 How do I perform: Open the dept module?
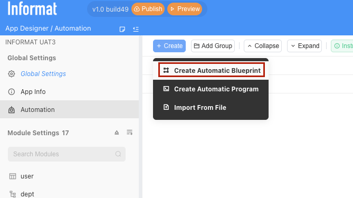27,194
